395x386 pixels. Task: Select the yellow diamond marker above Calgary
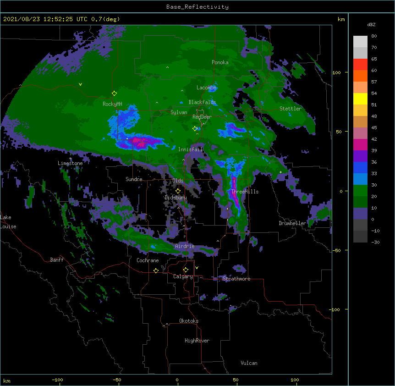click(186, 270)
